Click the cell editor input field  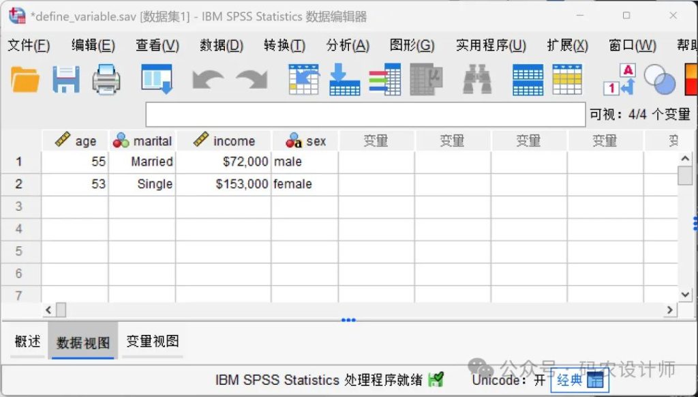(x=365, y=115)
